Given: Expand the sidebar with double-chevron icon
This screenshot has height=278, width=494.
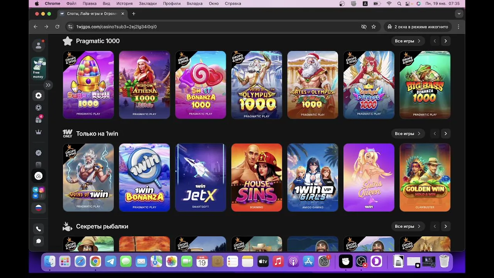Looking at the screenshot, I should (x=48, y=85).
